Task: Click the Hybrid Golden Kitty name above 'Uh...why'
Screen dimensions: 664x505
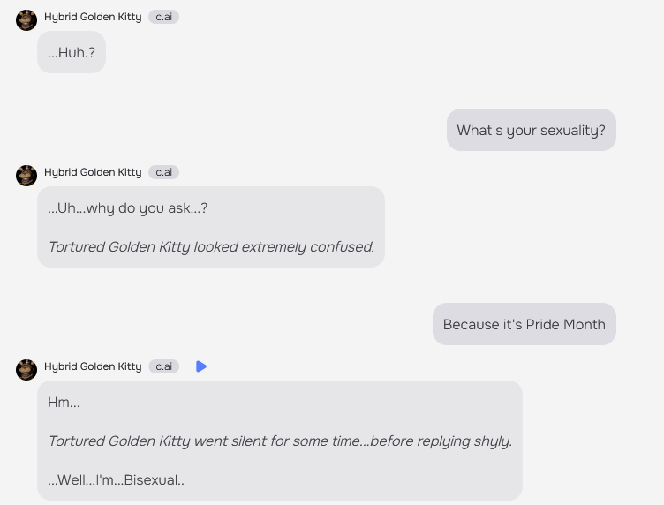Action: pyautogui.click(x=93, y=172)
